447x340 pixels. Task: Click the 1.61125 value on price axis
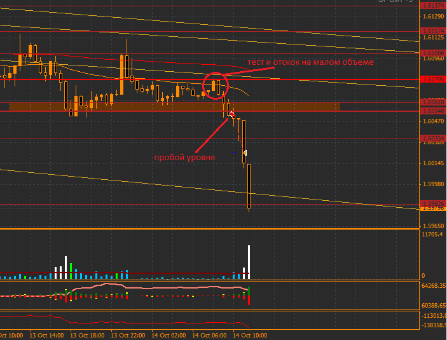433,37
